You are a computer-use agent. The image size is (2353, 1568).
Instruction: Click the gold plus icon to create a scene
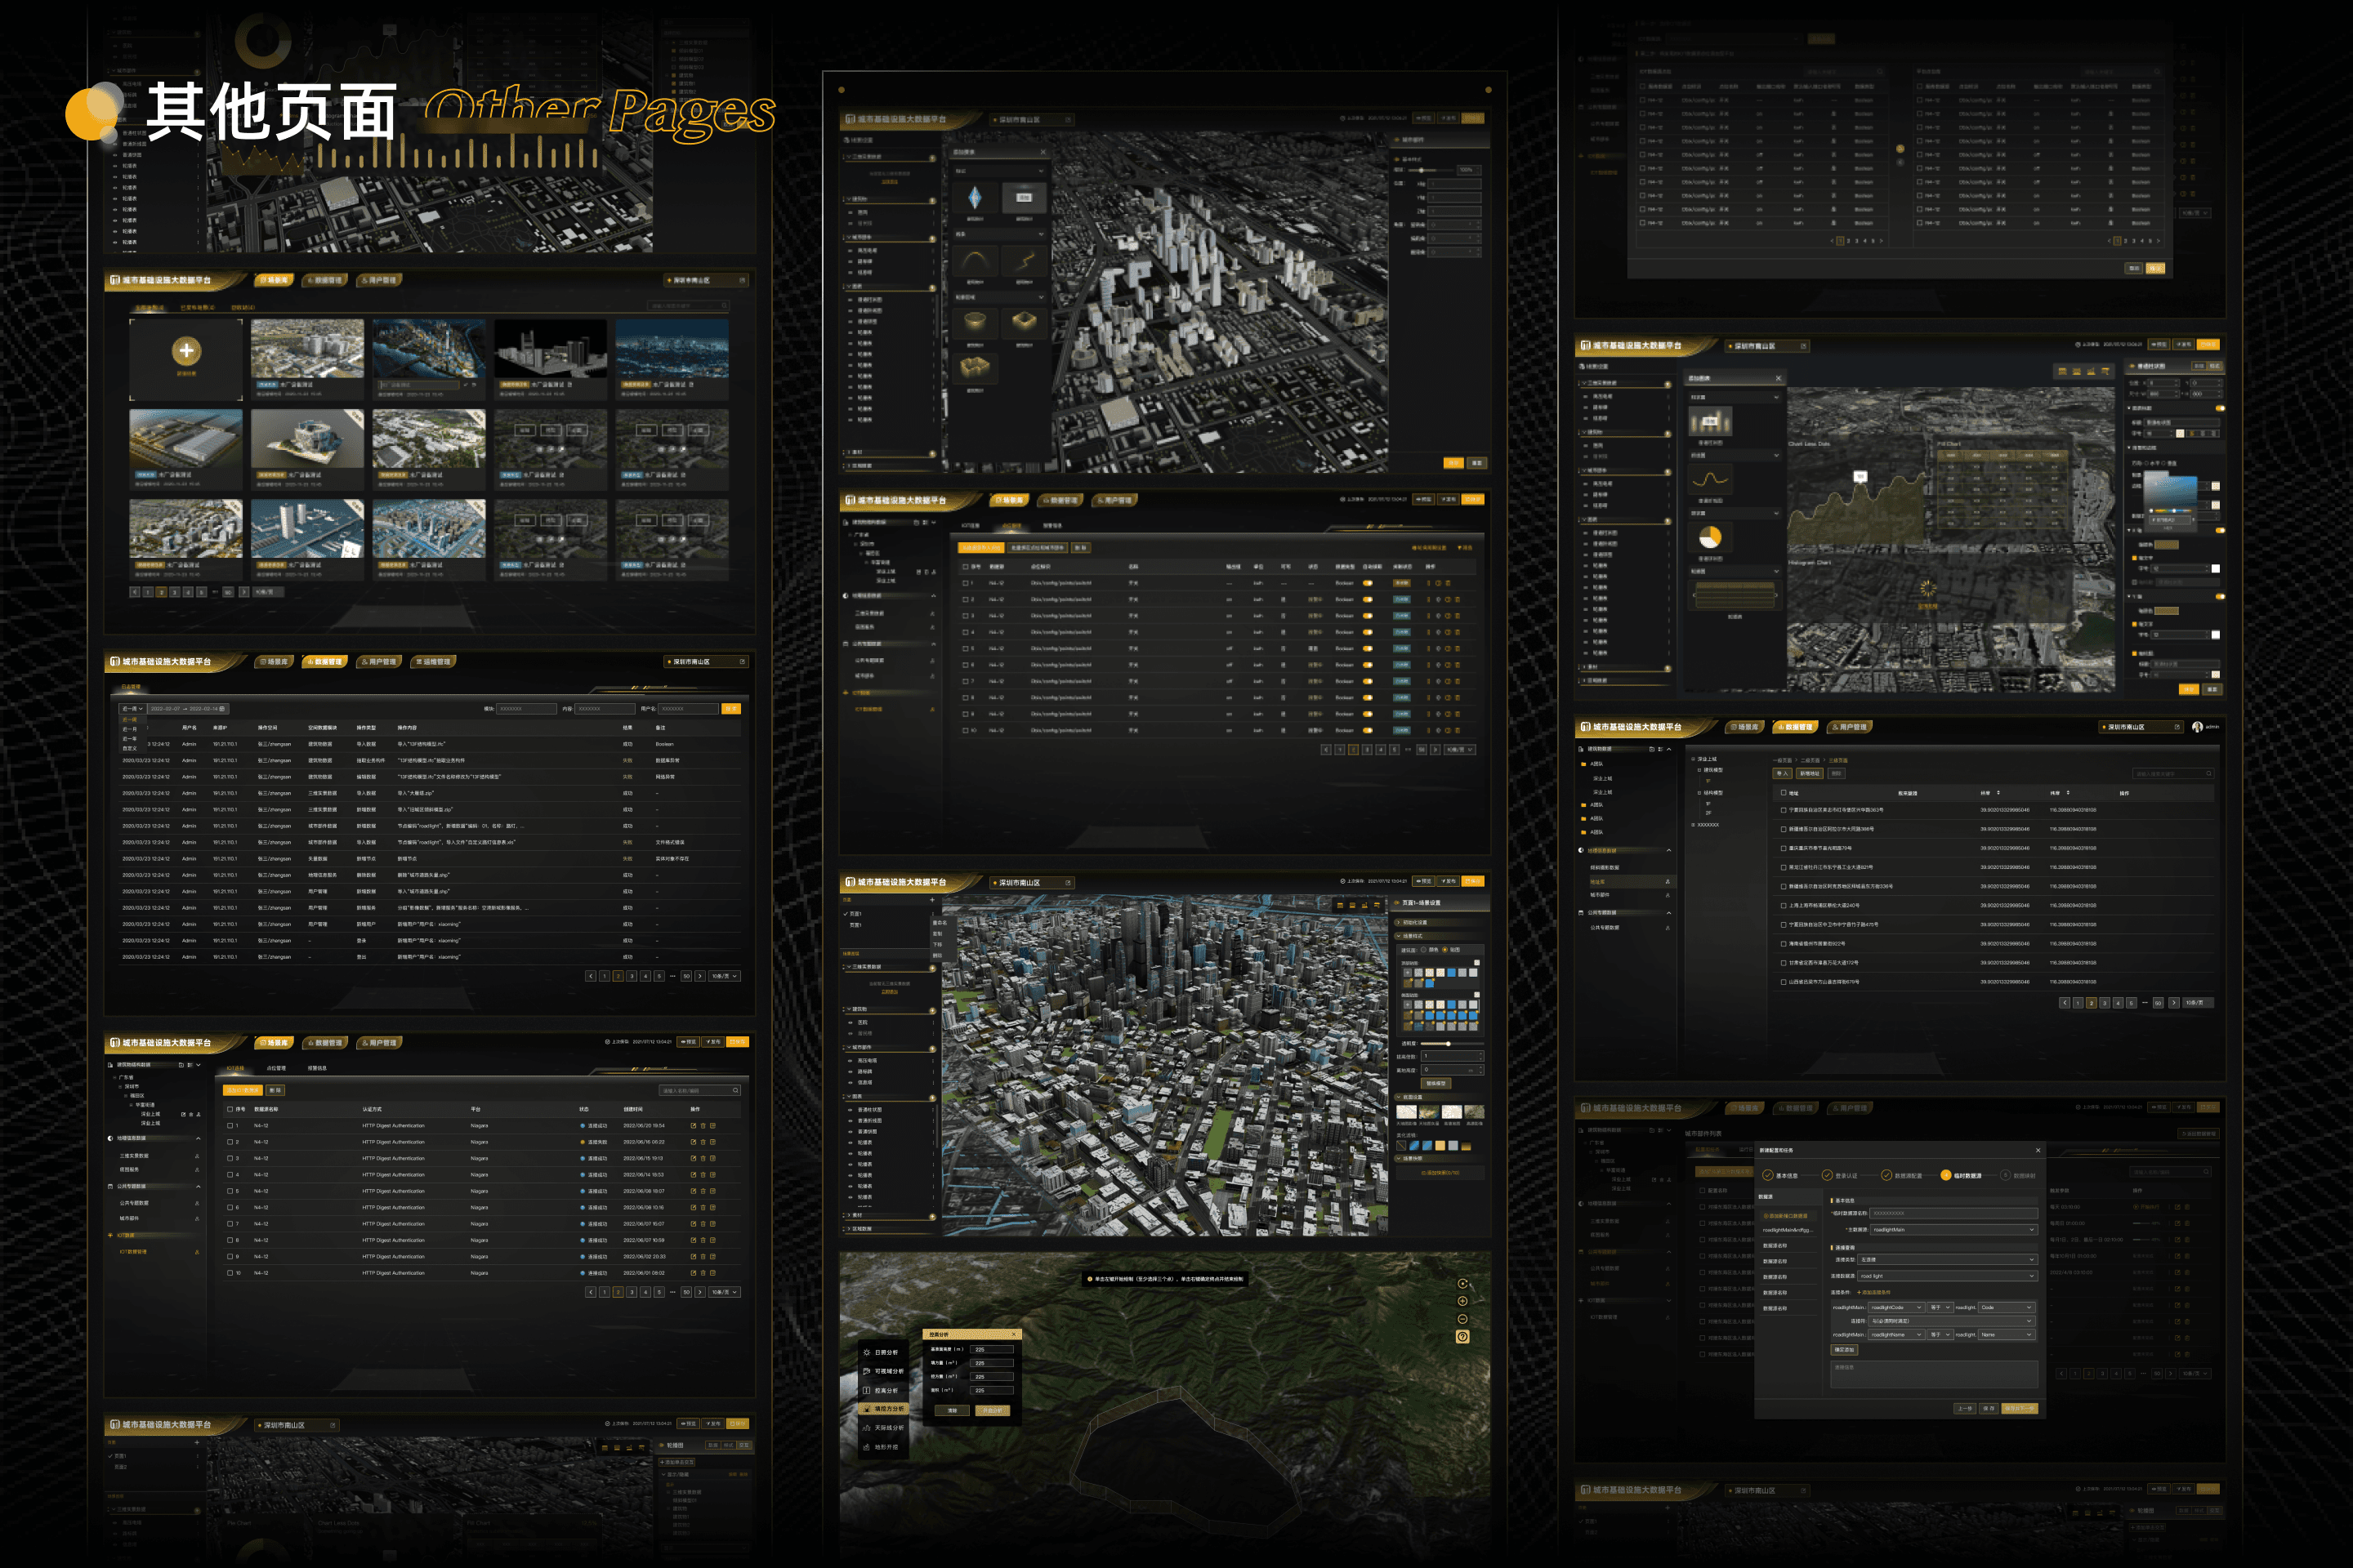(x=186, y=350)
